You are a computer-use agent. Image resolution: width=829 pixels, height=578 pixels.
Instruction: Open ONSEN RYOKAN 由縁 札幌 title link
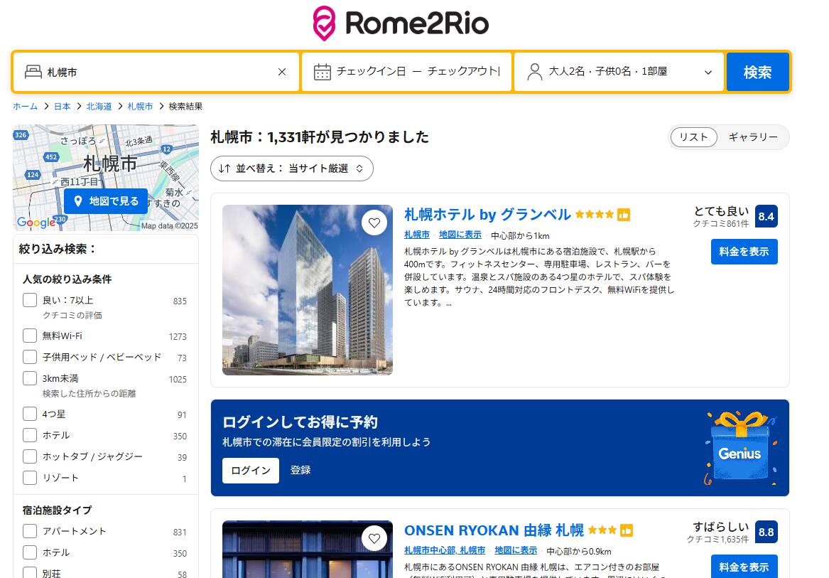click(x=494, y=530)
